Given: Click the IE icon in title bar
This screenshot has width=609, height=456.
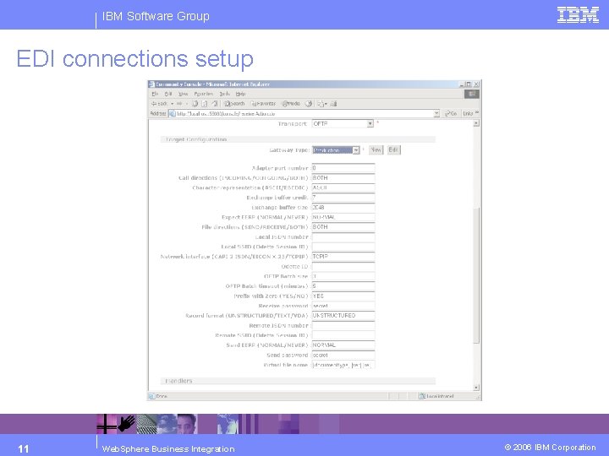Looking at the screenshot, I should coord(152,84).
